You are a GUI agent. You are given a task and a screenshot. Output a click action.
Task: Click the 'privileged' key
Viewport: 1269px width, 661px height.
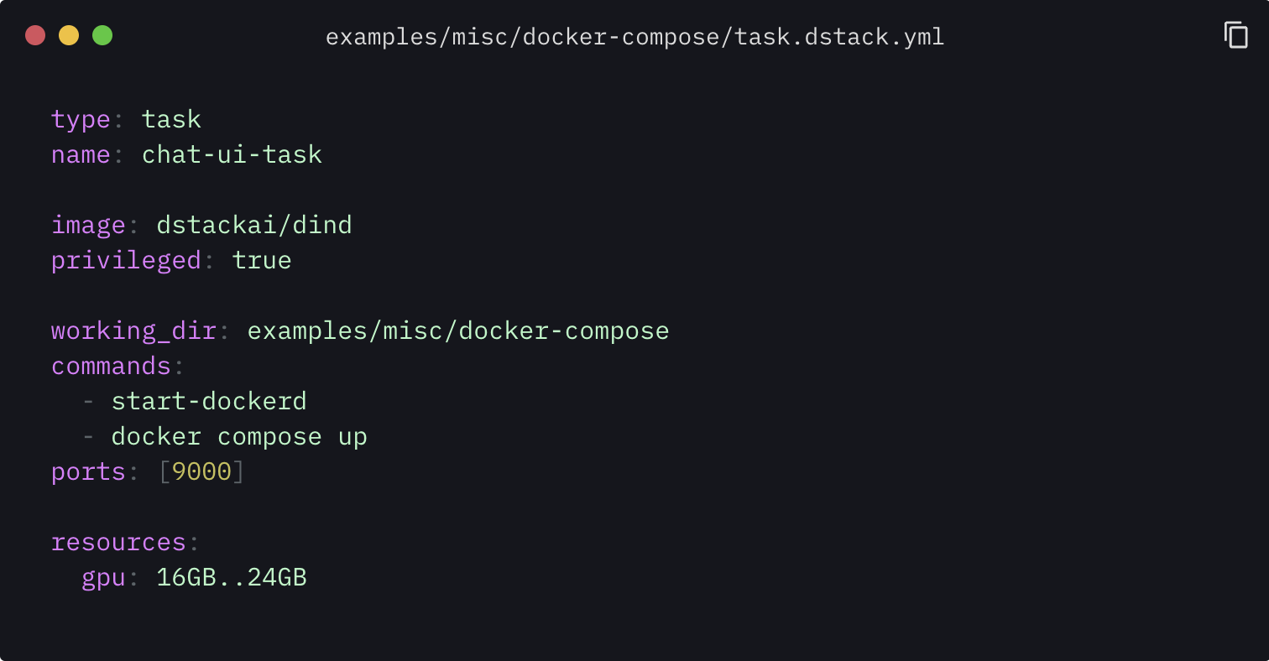126,260
